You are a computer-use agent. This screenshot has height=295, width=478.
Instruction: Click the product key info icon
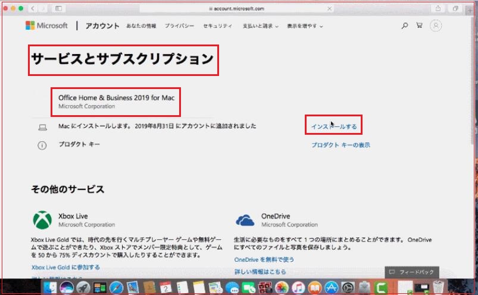[42, 145]
